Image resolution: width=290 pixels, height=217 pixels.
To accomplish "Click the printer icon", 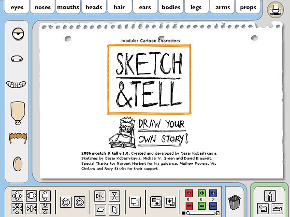I will [275, 10].
